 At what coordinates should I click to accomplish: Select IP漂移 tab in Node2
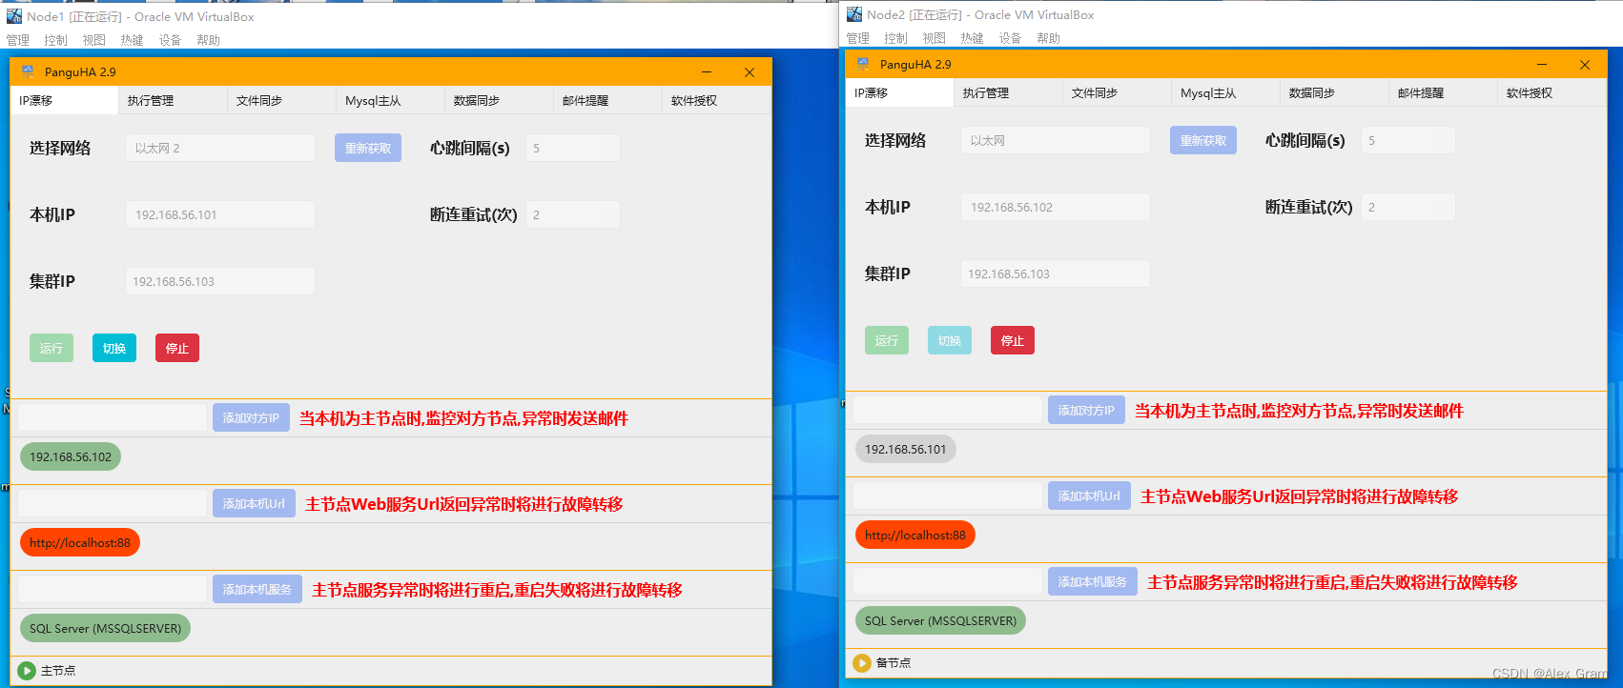(899, 92)
